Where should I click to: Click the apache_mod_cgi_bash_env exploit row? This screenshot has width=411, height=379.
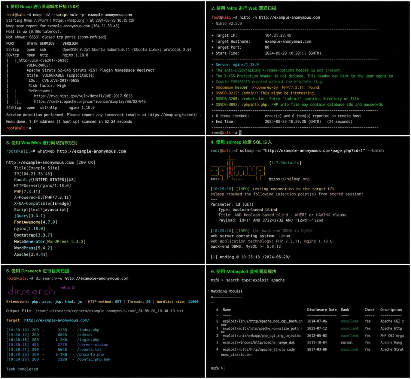click(x=310, y=321)
